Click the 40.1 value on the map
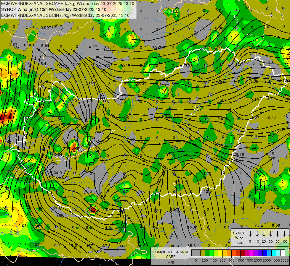This screenshot has width=290, height=266. pos(124,246)
